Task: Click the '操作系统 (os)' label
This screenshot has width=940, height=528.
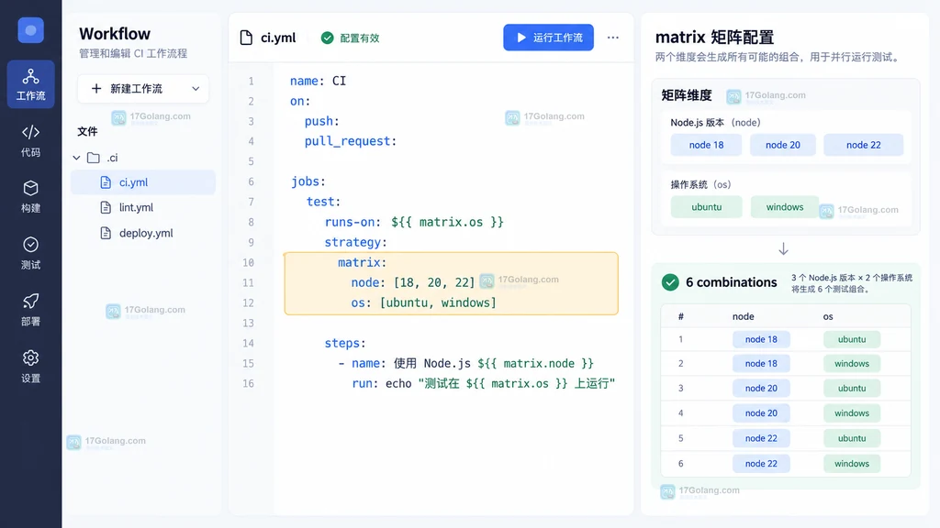Action: 700,184
